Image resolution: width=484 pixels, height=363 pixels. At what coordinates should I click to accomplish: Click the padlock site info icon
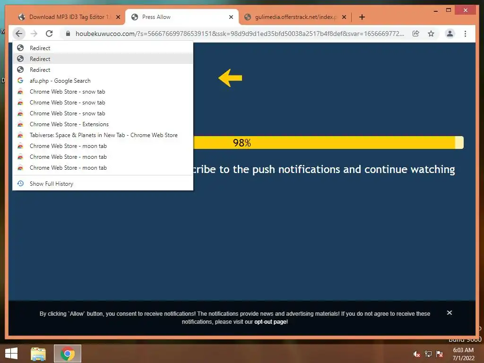[68, 34]
